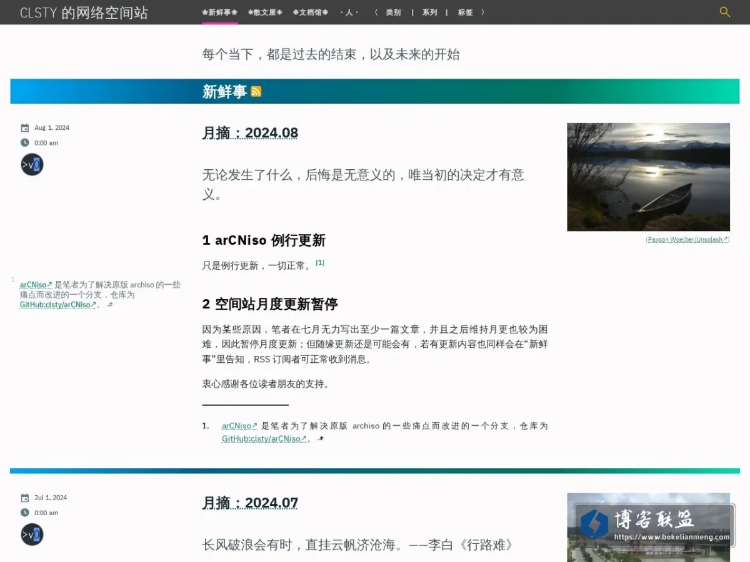Click the sentence 只是例行更新，一切正常
The image size is (750, 562).
(x=257, y=265)
